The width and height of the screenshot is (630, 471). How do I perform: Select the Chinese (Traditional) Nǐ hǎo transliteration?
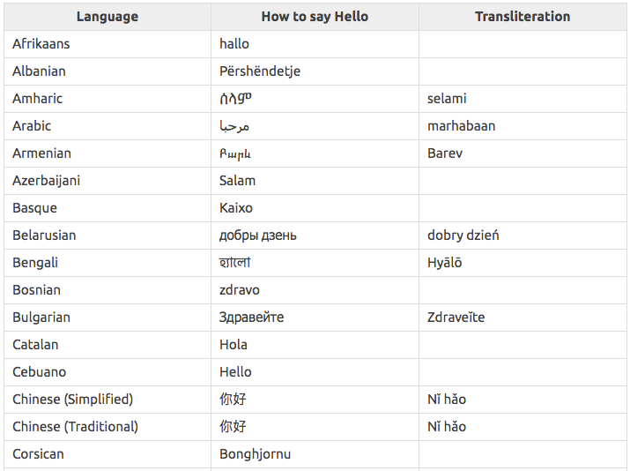click(x=447, y=427)
